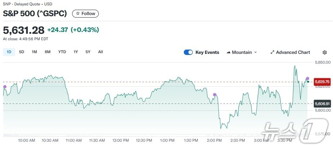The width and height of the screenshot is (333, 148).
Task: Click the S&P 500 (^GSPC) title
Action: click(35, 14)
